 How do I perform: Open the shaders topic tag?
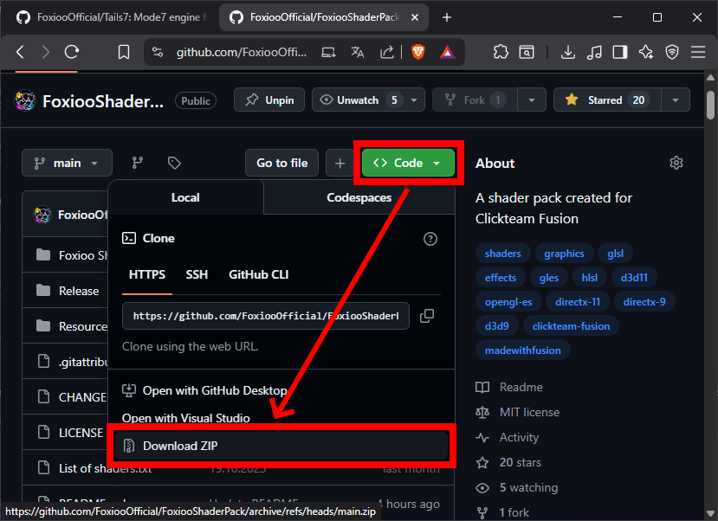[x=502, y=254]
